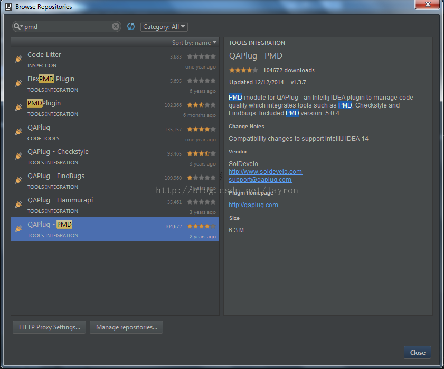Open search history magnifier icon
The height and width of the screenshot is (369, 444).
17,26
